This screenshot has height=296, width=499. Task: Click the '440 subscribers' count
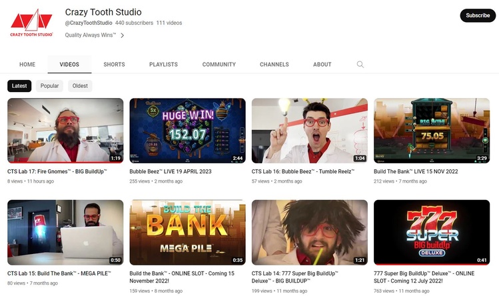coord(134,23)
